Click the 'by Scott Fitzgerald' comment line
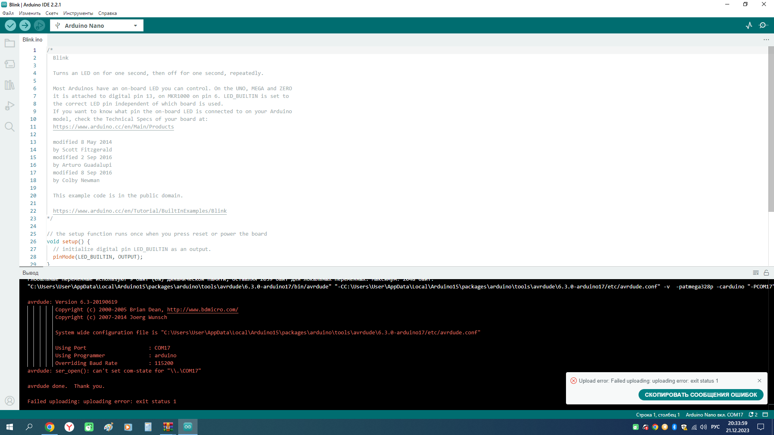The width and height of the screenshot is (774, 435). click(x=82, y=149)
